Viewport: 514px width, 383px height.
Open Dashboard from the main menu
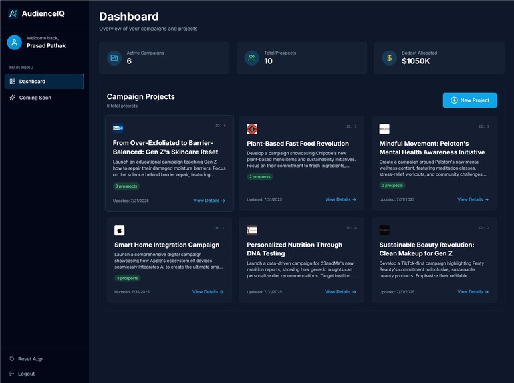(44, 82)
